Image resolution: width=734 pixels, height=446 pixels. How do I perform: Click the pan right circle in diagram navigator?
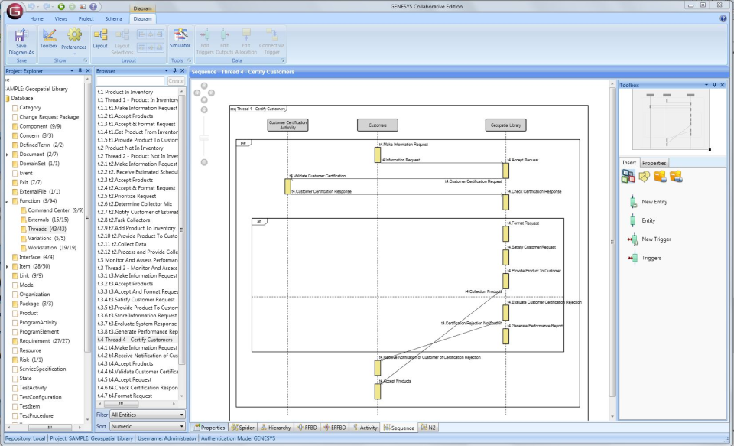pos(211,93)
